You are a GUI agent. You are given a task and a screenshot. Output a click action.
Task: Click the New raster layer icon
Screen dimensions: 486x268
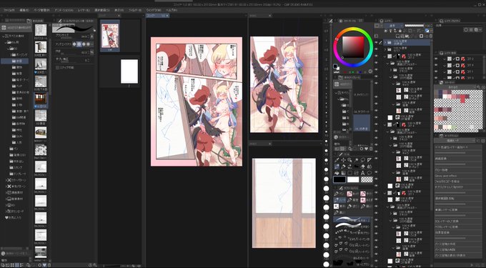point(397,36)
